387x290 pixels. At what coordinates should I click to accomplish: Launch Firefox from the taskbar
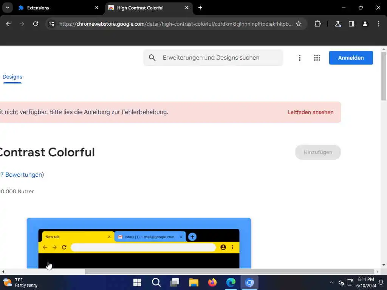click(212, 282)
